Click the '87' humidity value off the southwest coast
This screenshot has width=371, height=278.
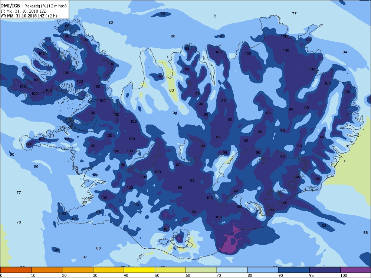click(85, 257)
